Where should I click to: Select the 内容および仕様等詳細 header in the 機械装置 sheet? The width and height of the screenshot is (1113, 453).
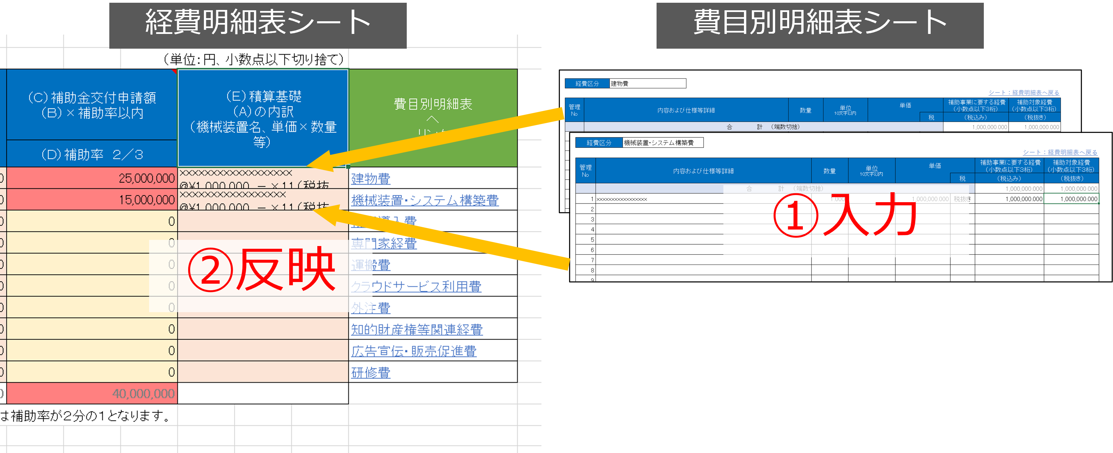coord(704,171)
